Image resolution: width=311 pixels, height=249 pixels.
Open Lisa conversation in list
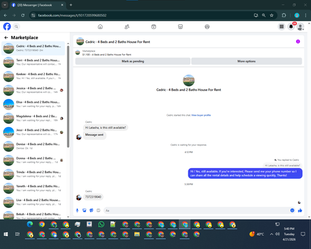pyautogui.click(x=33, y=202)
